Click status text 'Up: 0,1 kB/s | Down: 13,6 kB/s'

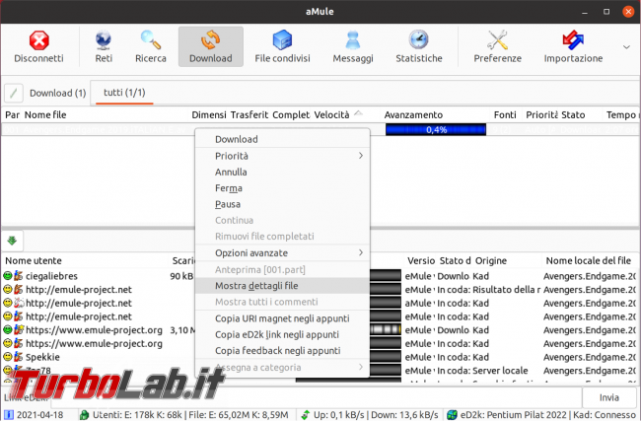coord(376,415)
